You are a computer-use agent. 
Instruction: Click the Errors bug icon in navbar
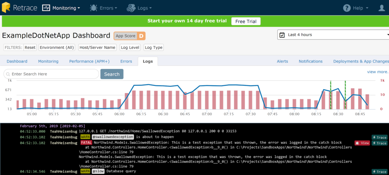coord(93,8)
